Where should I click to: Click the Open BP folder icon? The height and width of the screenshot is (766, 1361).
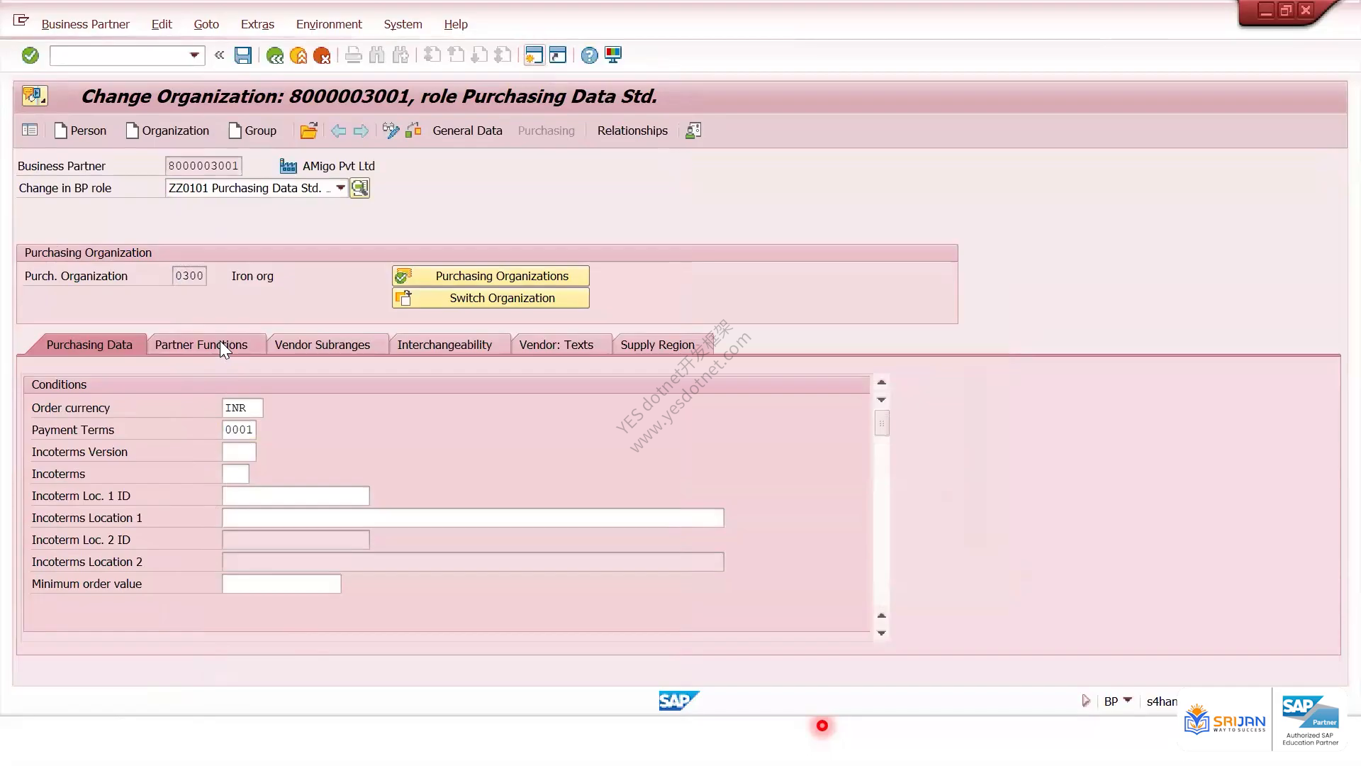308,131
